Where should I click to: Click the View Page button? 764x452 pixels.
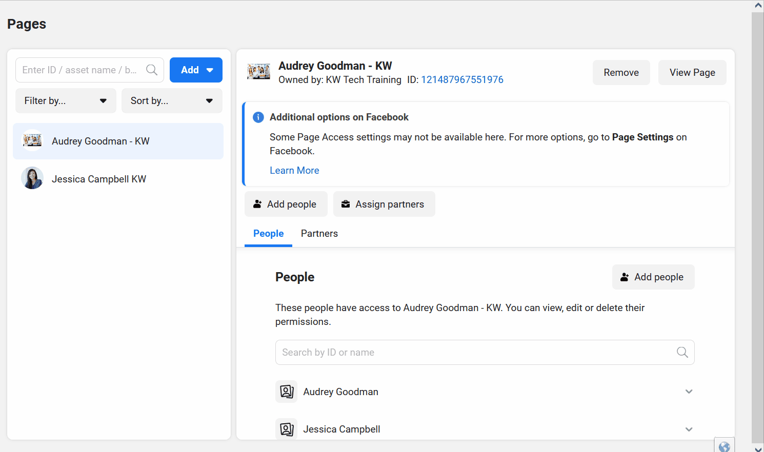point(692,72)
